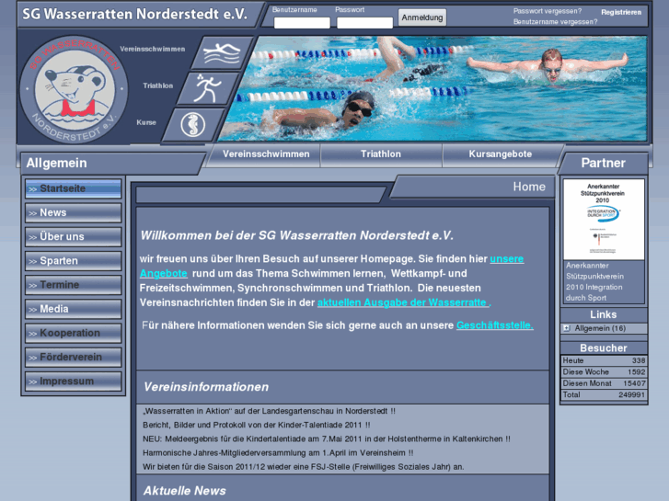669x501 pixels.
Task: Click the Home breadcrumb label
Action: click(529, 187)
